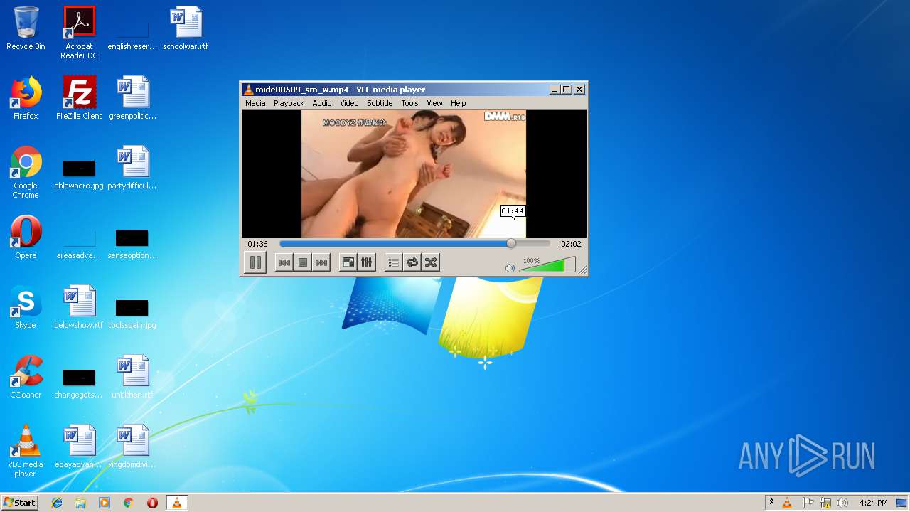Open Action Center flag in tray
910x512 pixels.
pyautogui.click(x=808, y=503)
